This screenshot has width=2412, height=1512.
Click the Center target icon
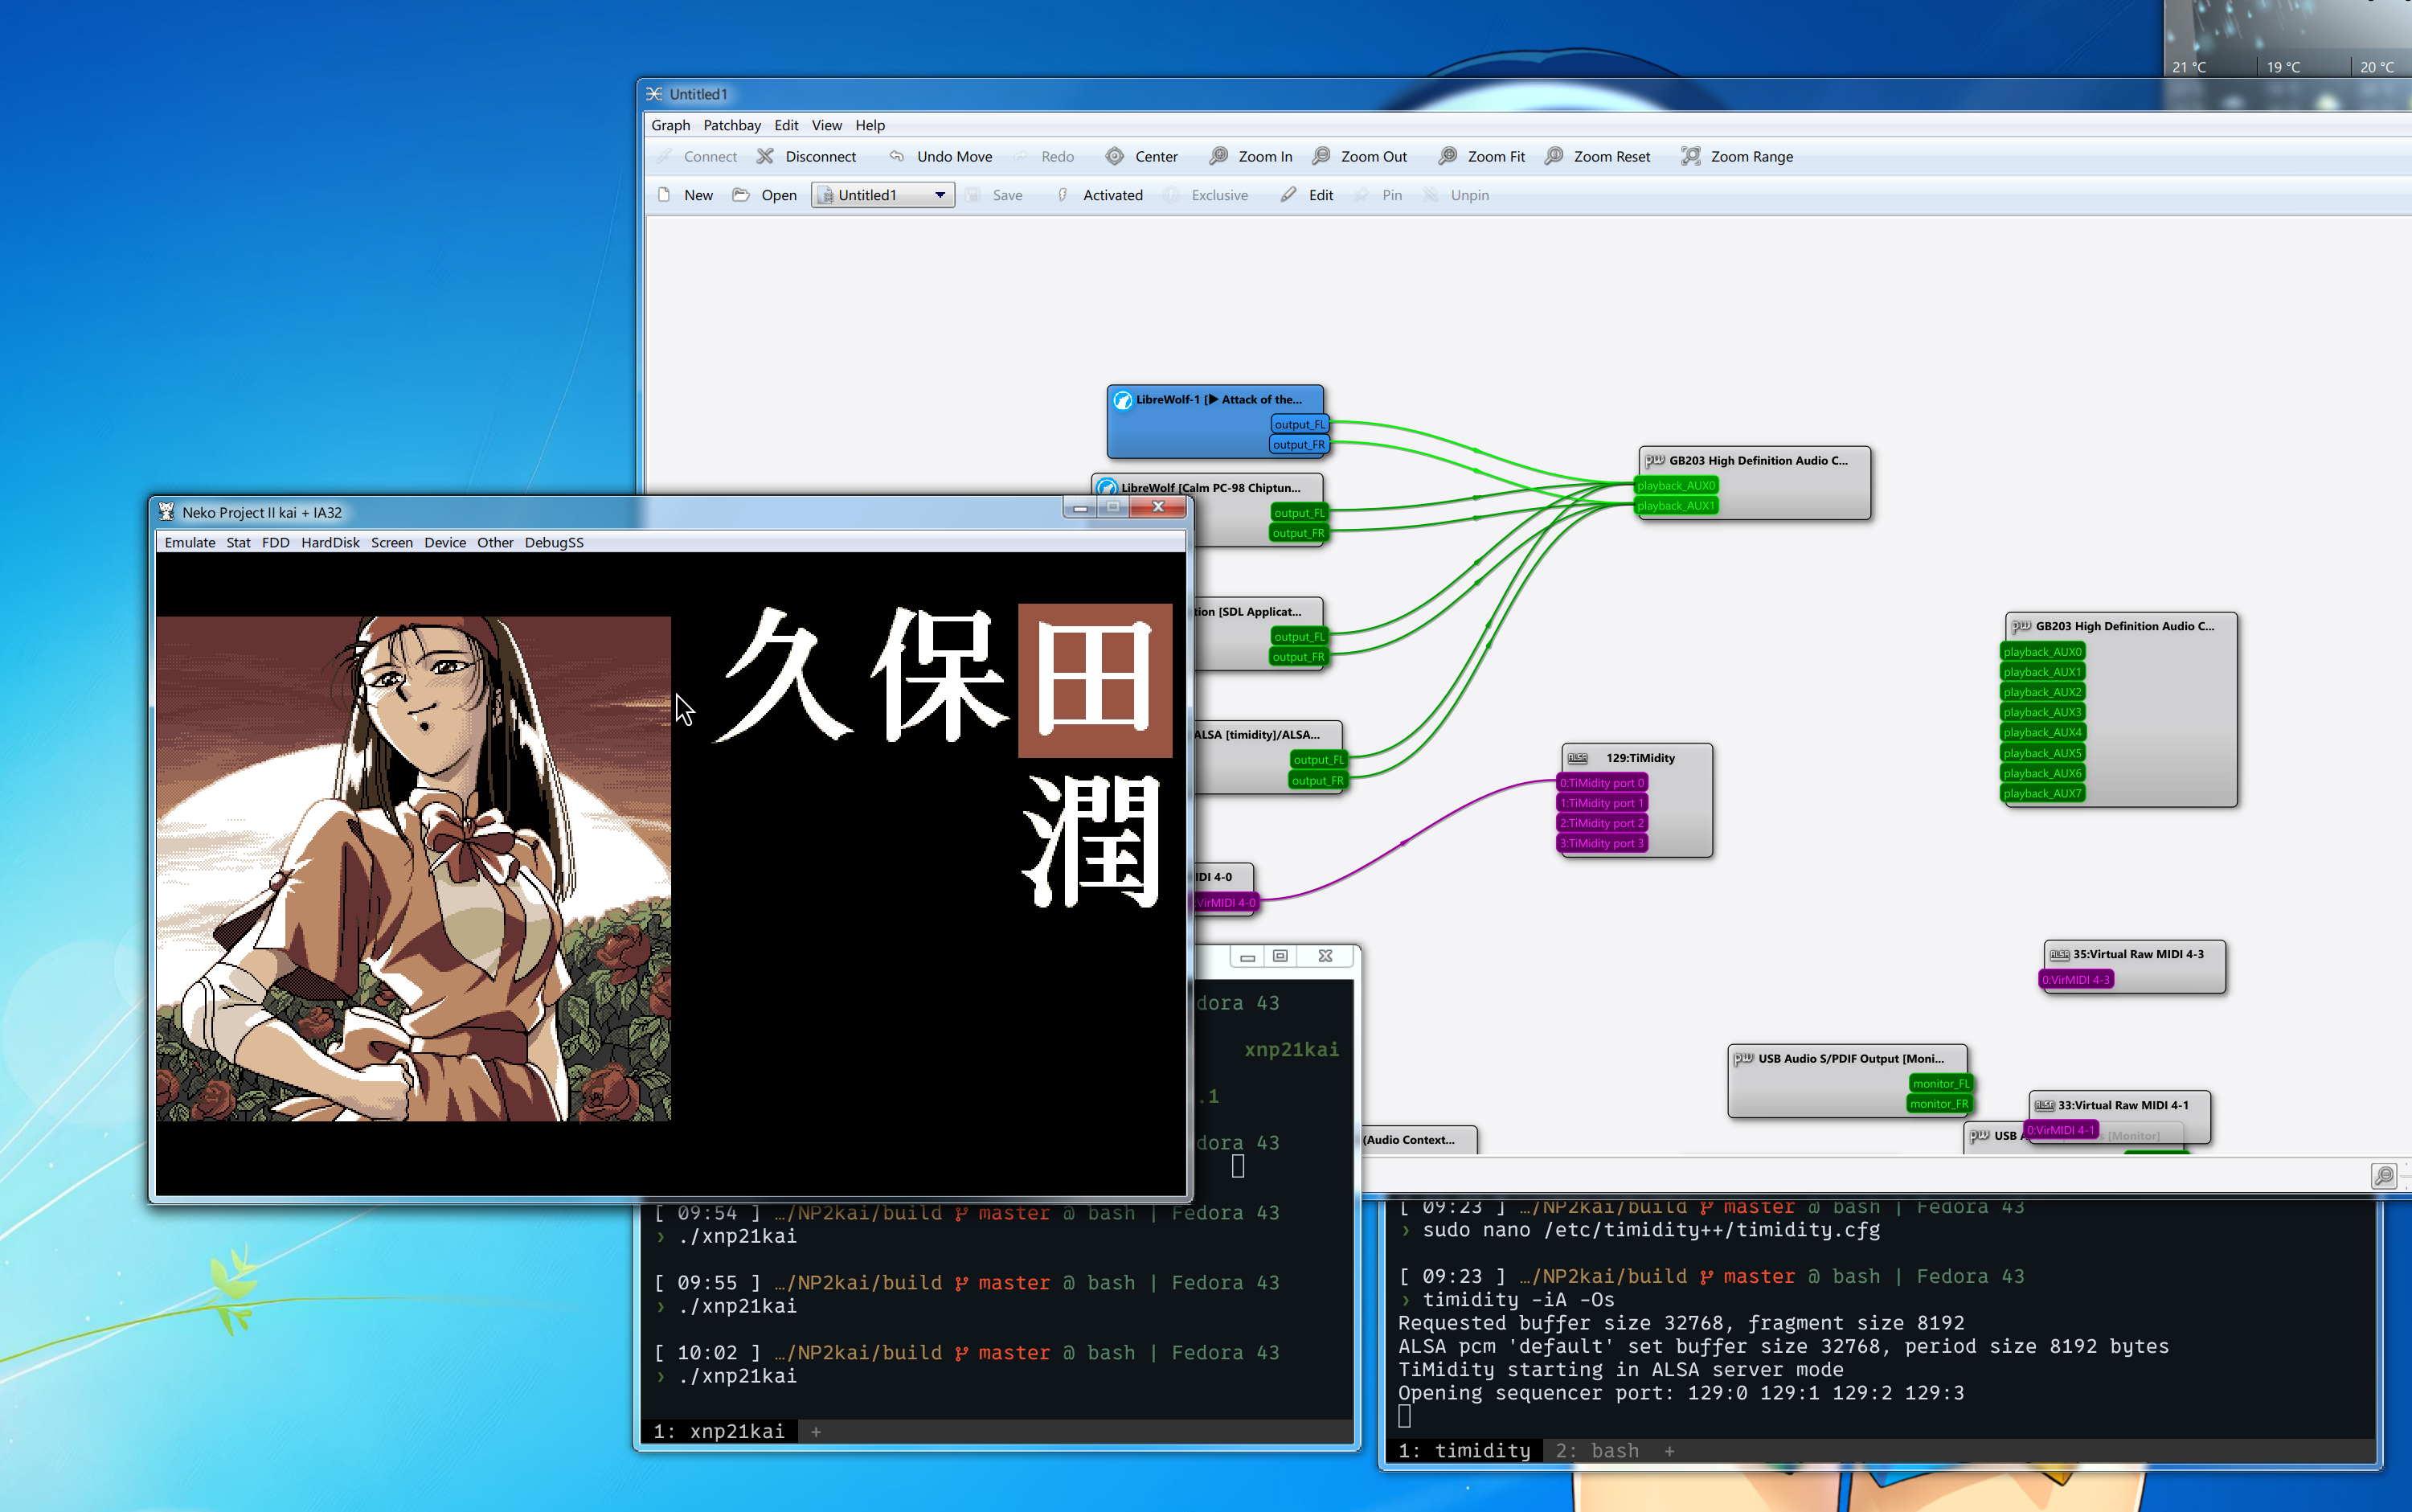1115,156
